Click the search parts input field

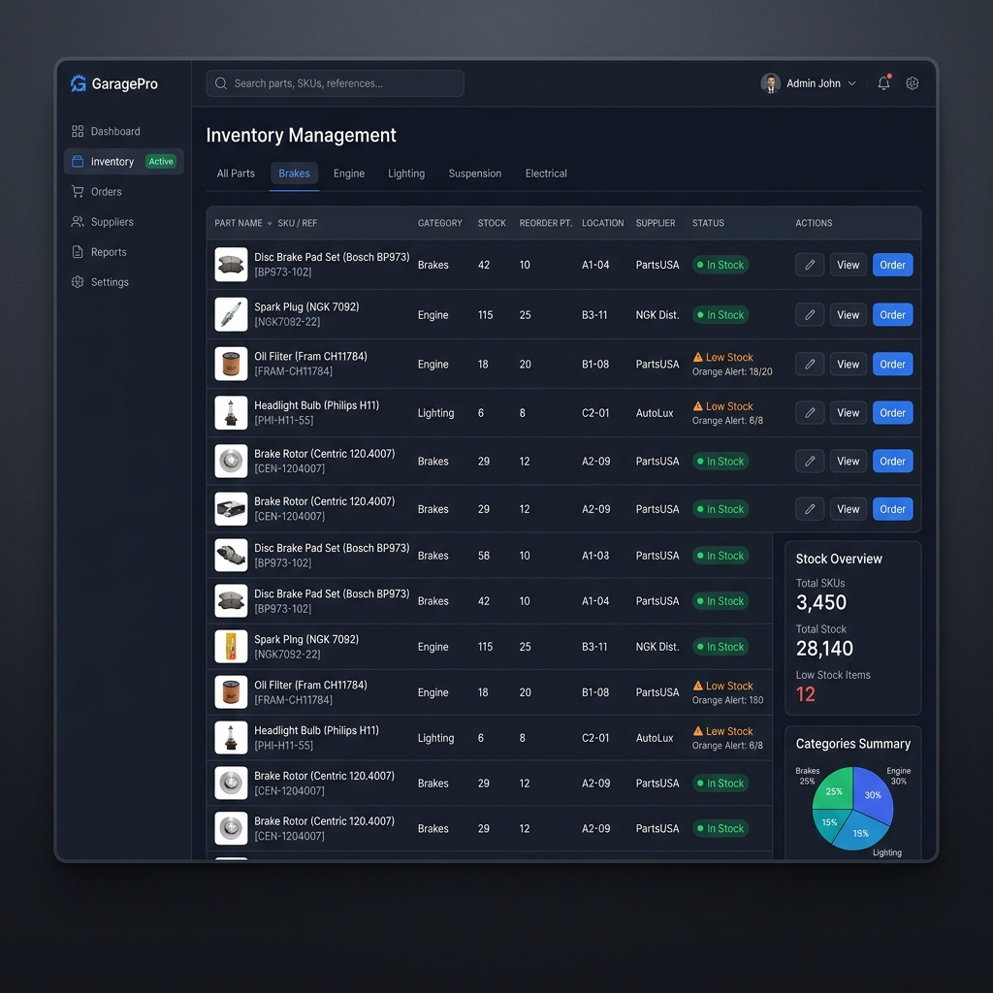coord(335,83)
